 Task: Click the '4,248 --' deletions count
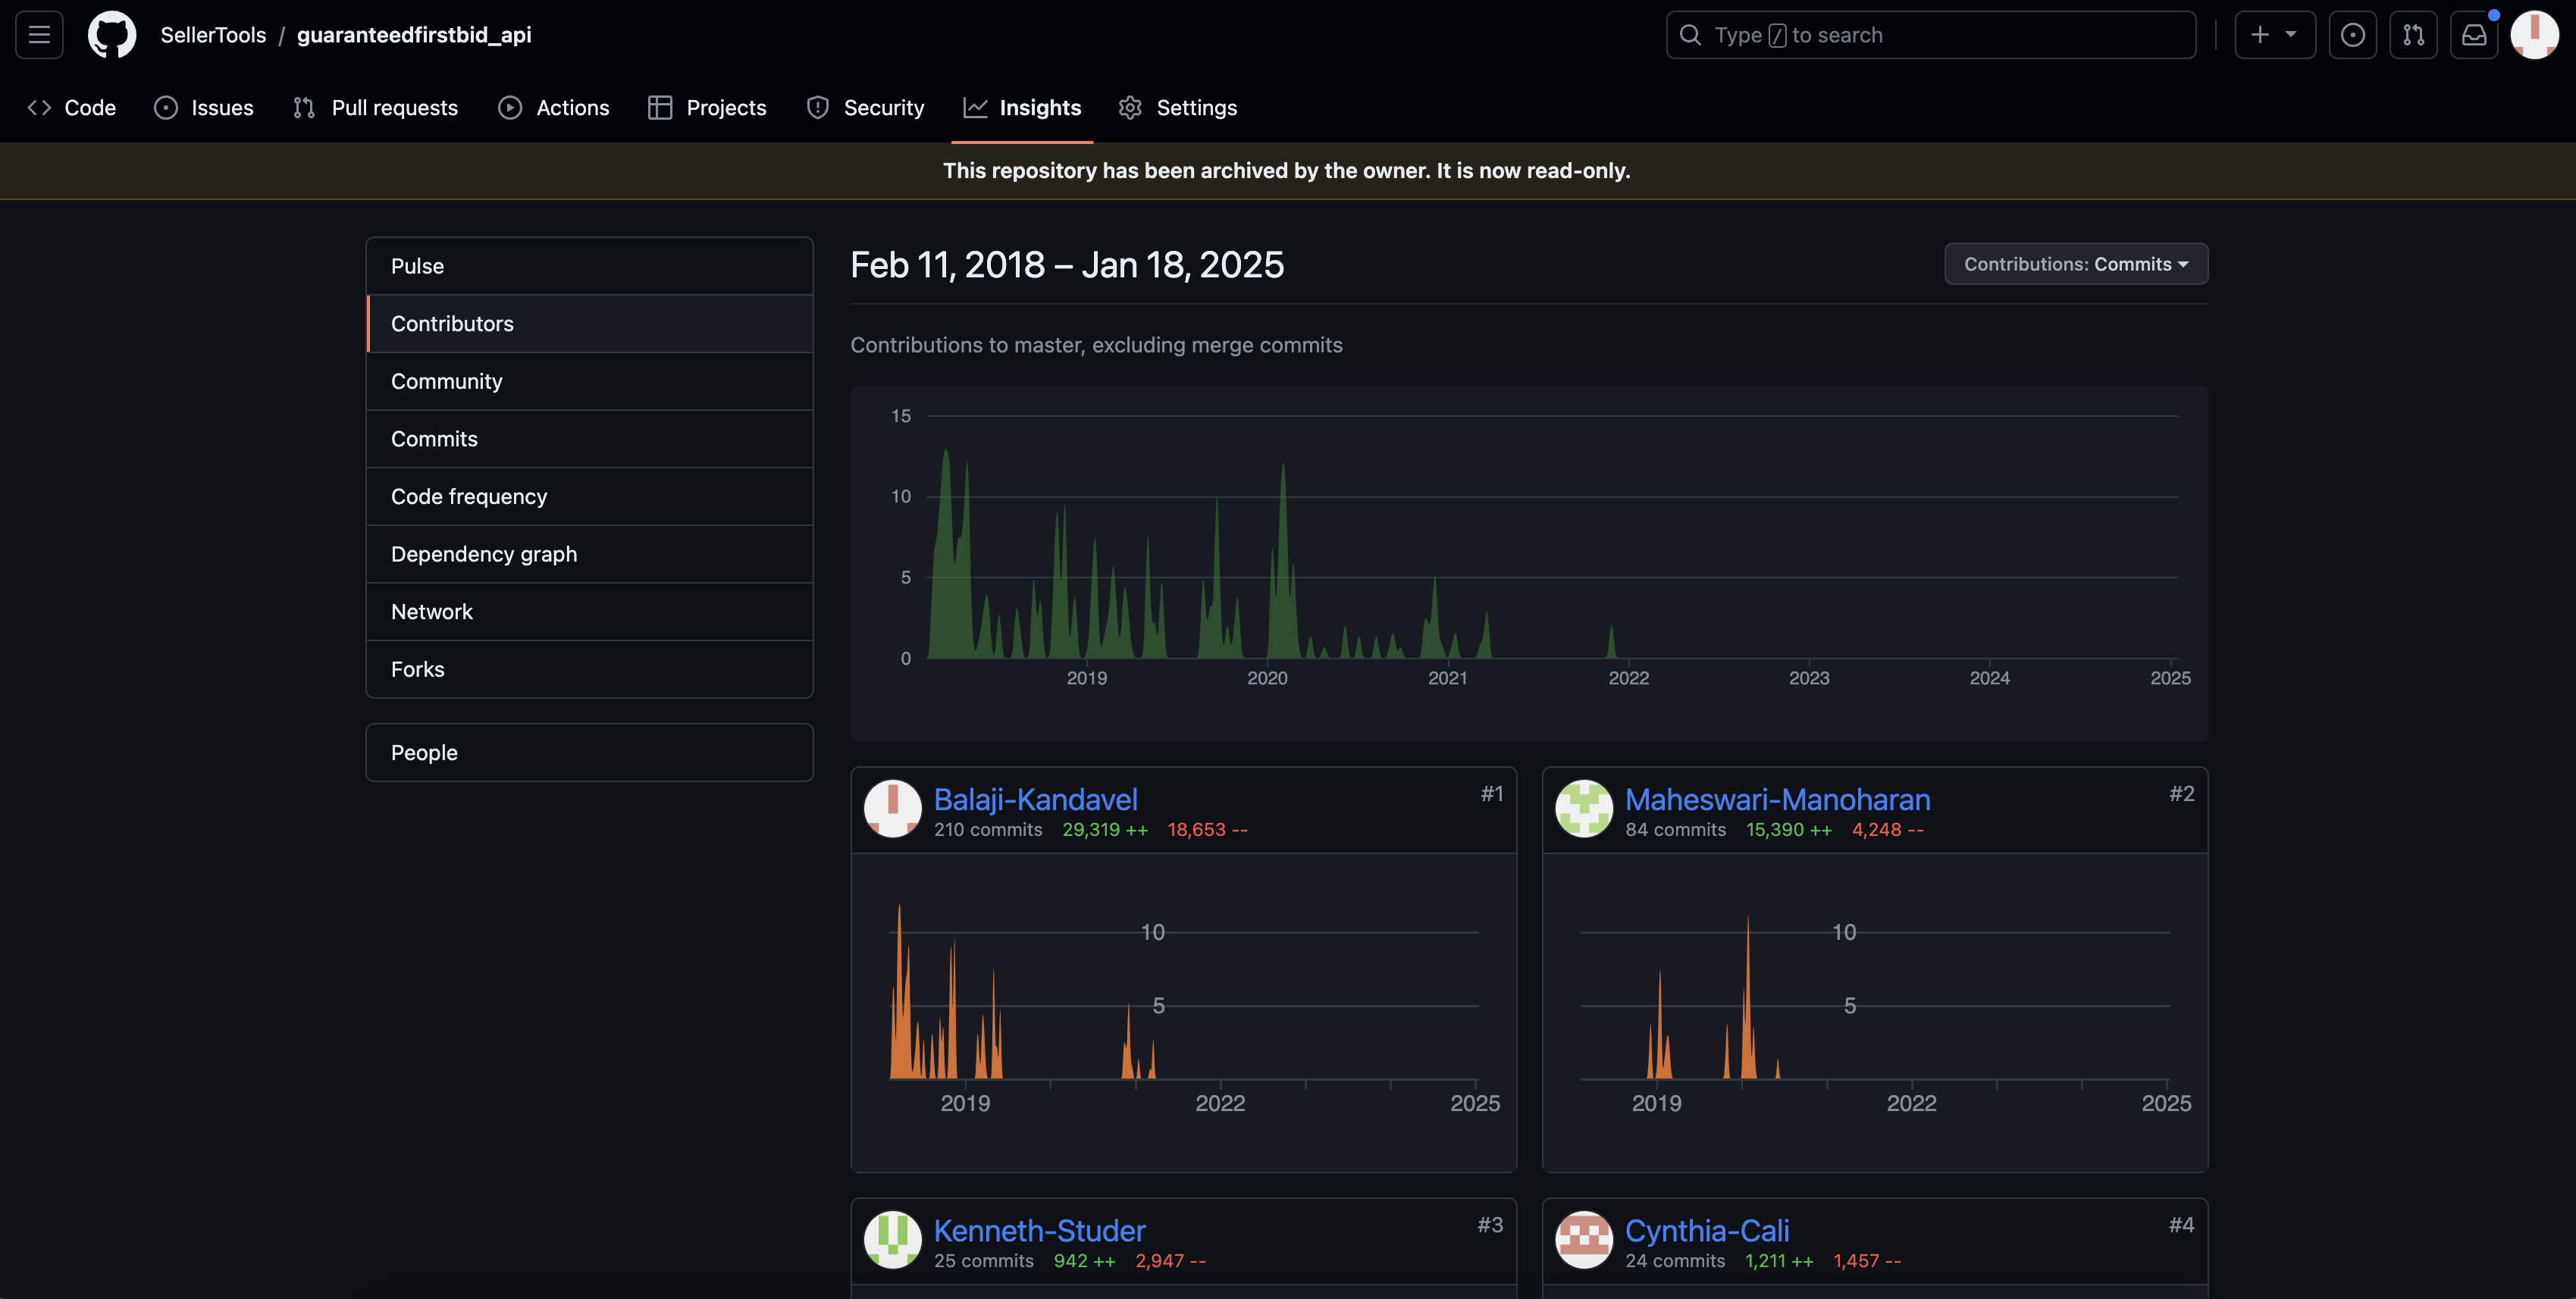click(1887, 830)
